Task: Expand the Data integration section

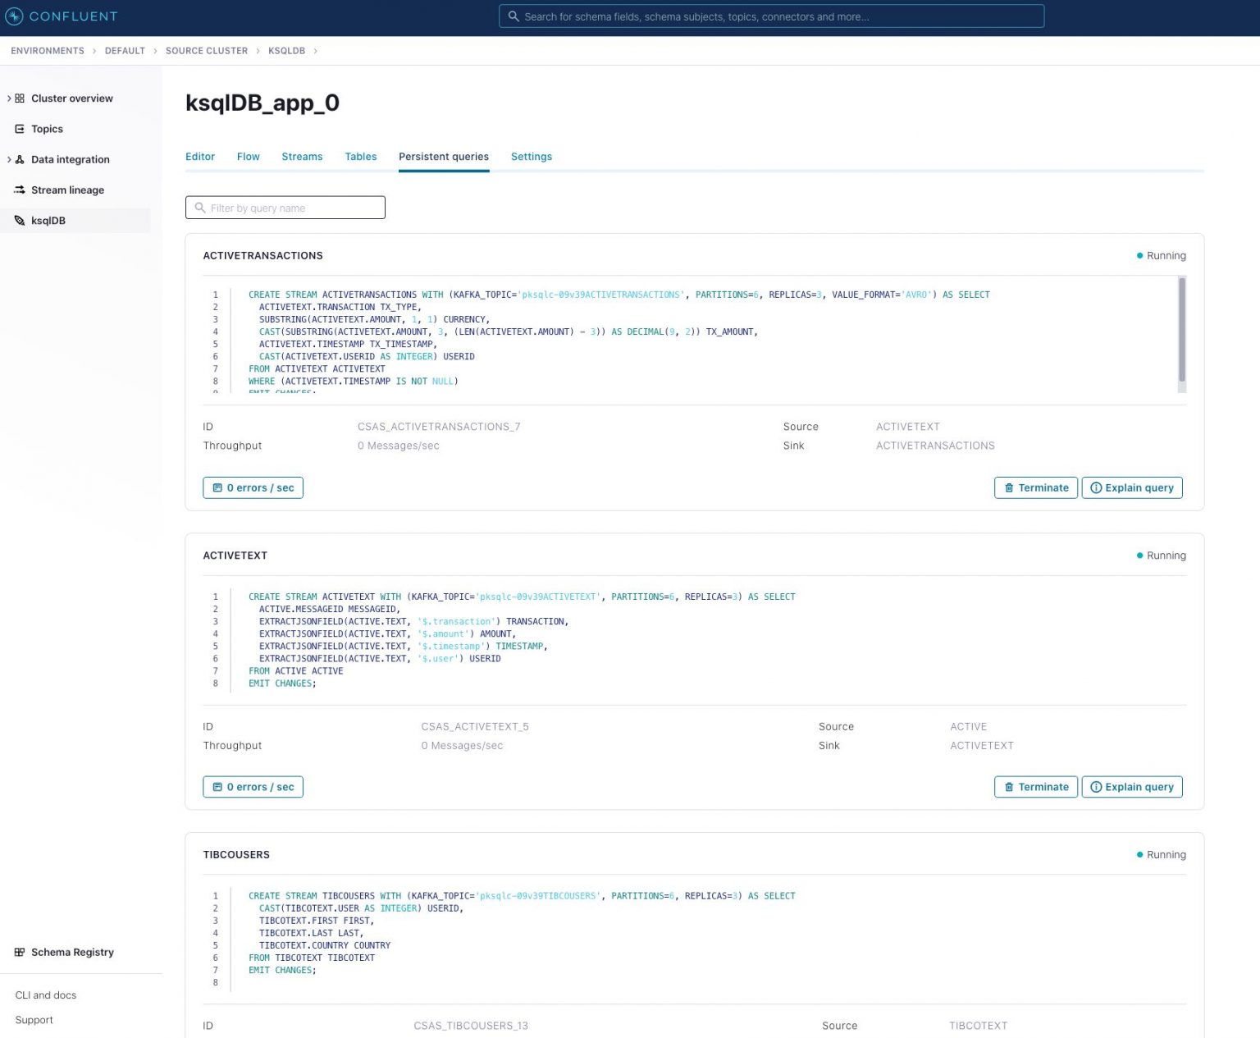Action: (x=8, y=159)
